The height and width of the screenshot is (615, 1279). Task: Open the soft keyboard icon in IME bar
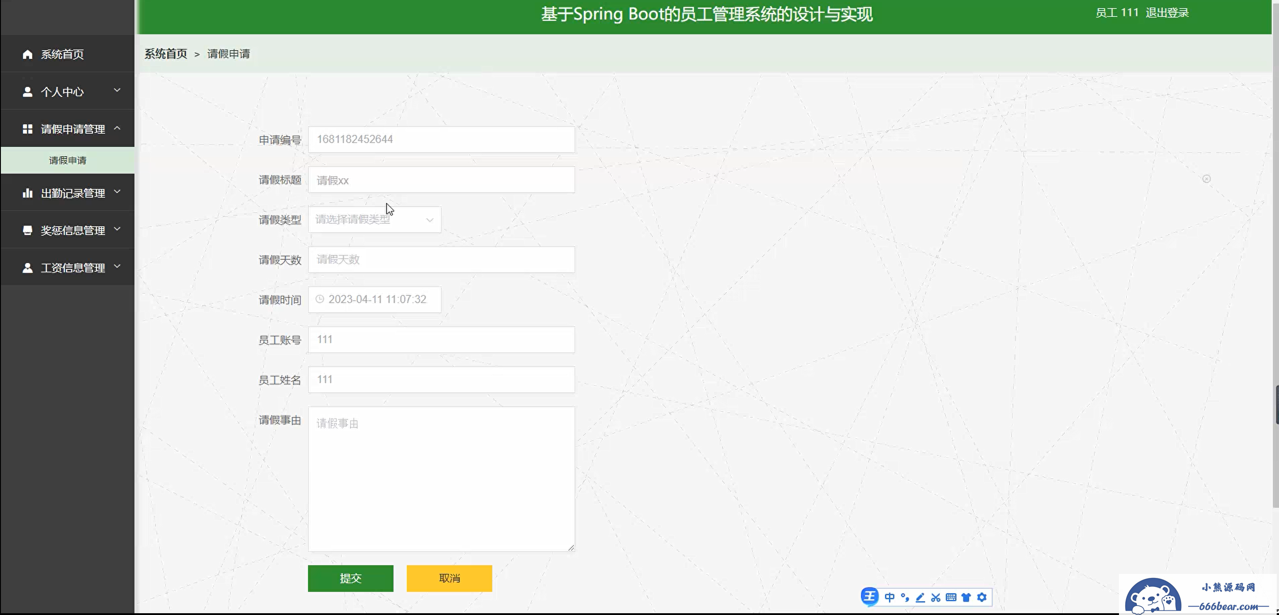click(x=951, y=597)
